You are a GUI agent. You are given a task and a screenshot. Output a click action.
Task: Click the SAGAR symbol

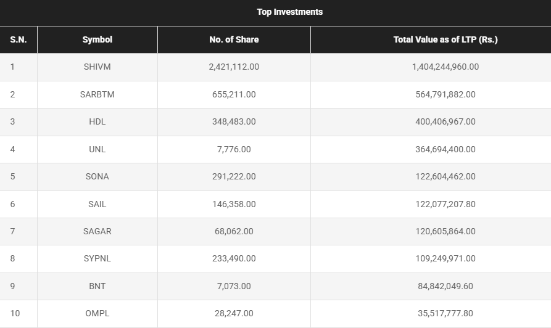97,231
